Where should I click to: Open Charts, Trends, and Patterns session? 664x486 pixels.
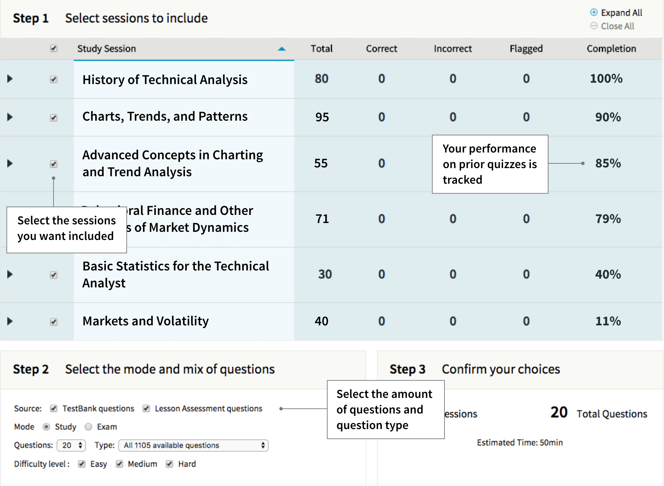coord(165,117)
